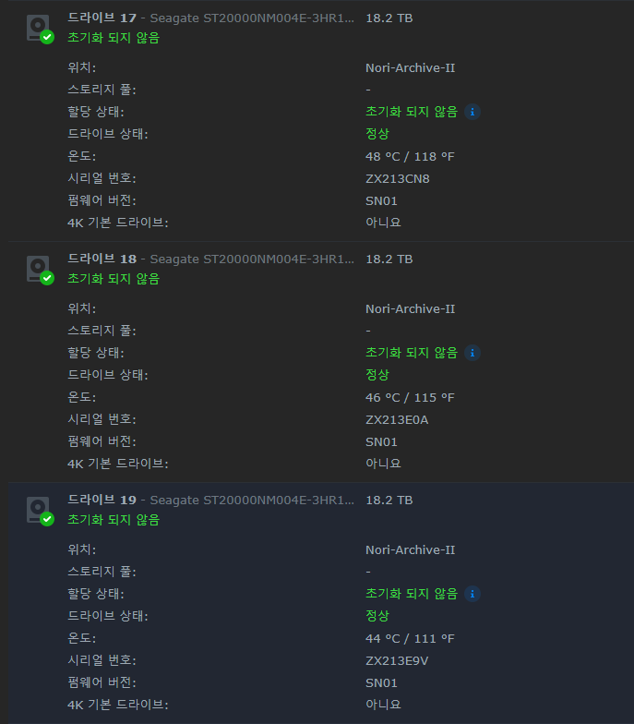Click serial number ZX213E0A

(x=397, y=419)
